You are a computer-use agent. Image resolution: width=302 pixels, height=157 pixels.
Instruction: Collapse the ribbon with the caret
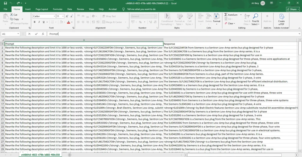[x=299, y=28]
